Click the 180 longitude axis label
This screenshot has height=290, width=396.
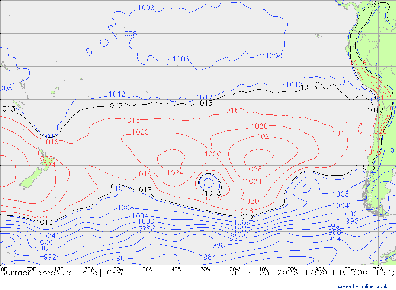[x=59, y=269]
